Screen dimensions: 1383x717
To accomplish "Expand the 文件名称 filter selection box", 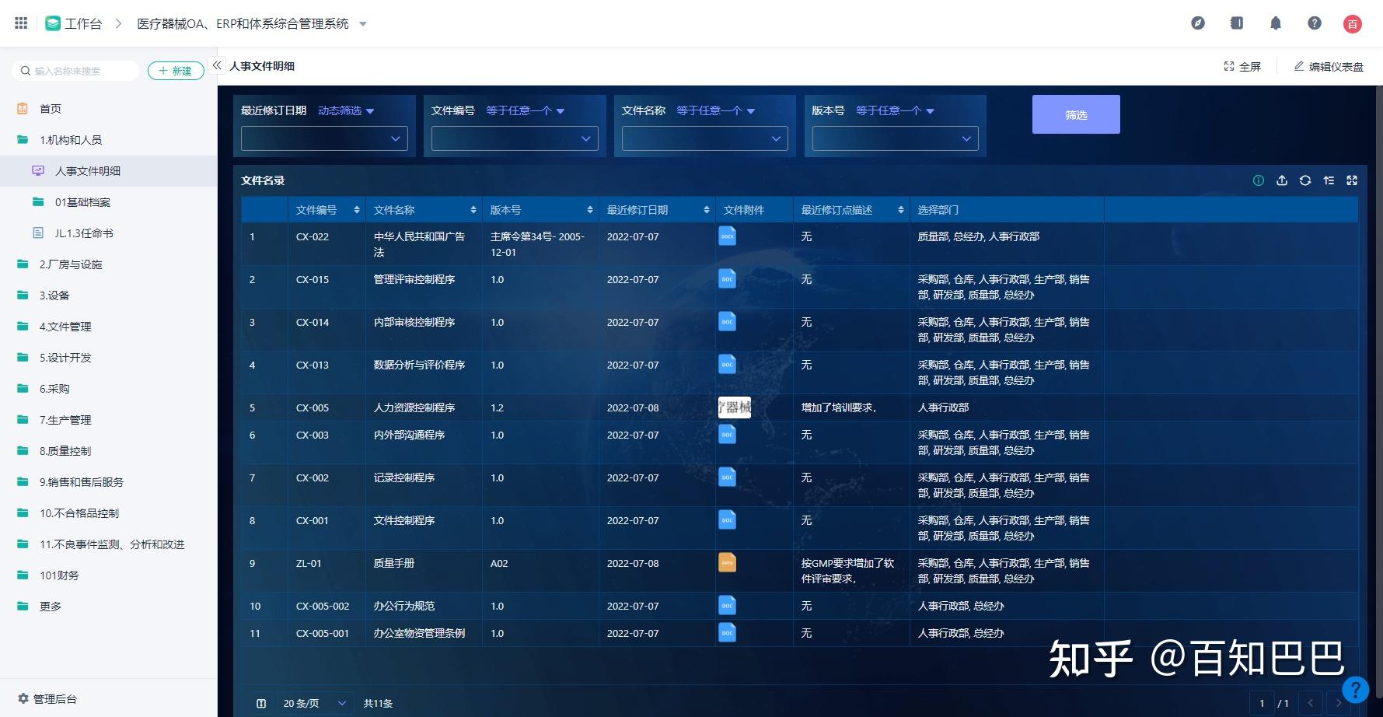I will pos(704,138).
